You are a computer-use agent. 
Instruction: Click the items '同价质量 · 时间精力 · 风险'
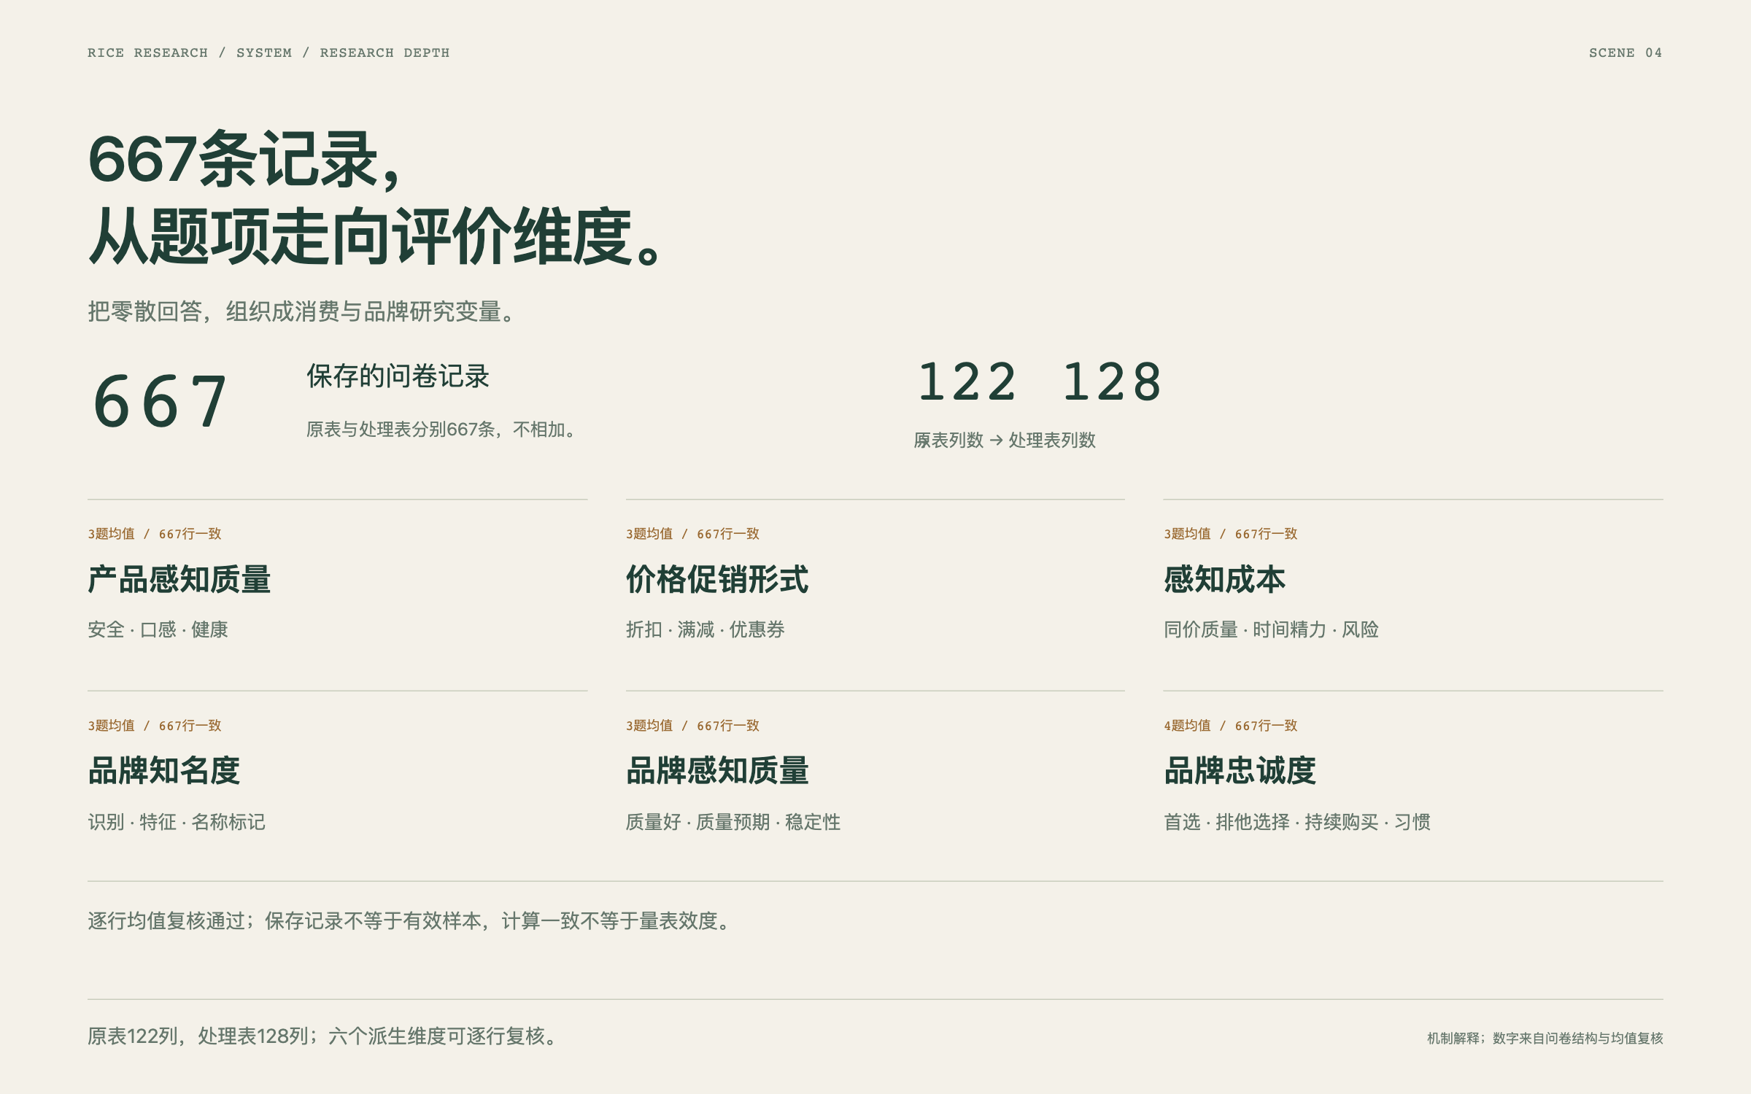[1271, 629]
